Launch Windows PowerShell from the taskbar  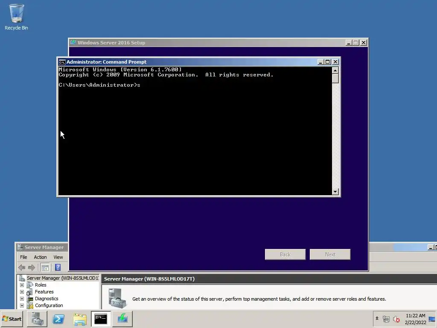coord(58,319)
